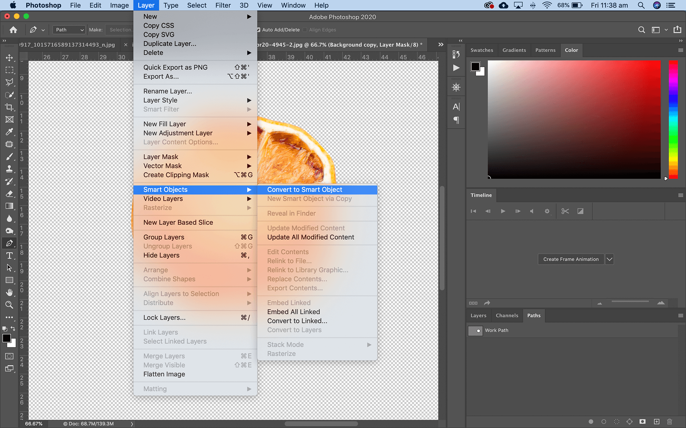Open the Filter menu

coord(223,5)
